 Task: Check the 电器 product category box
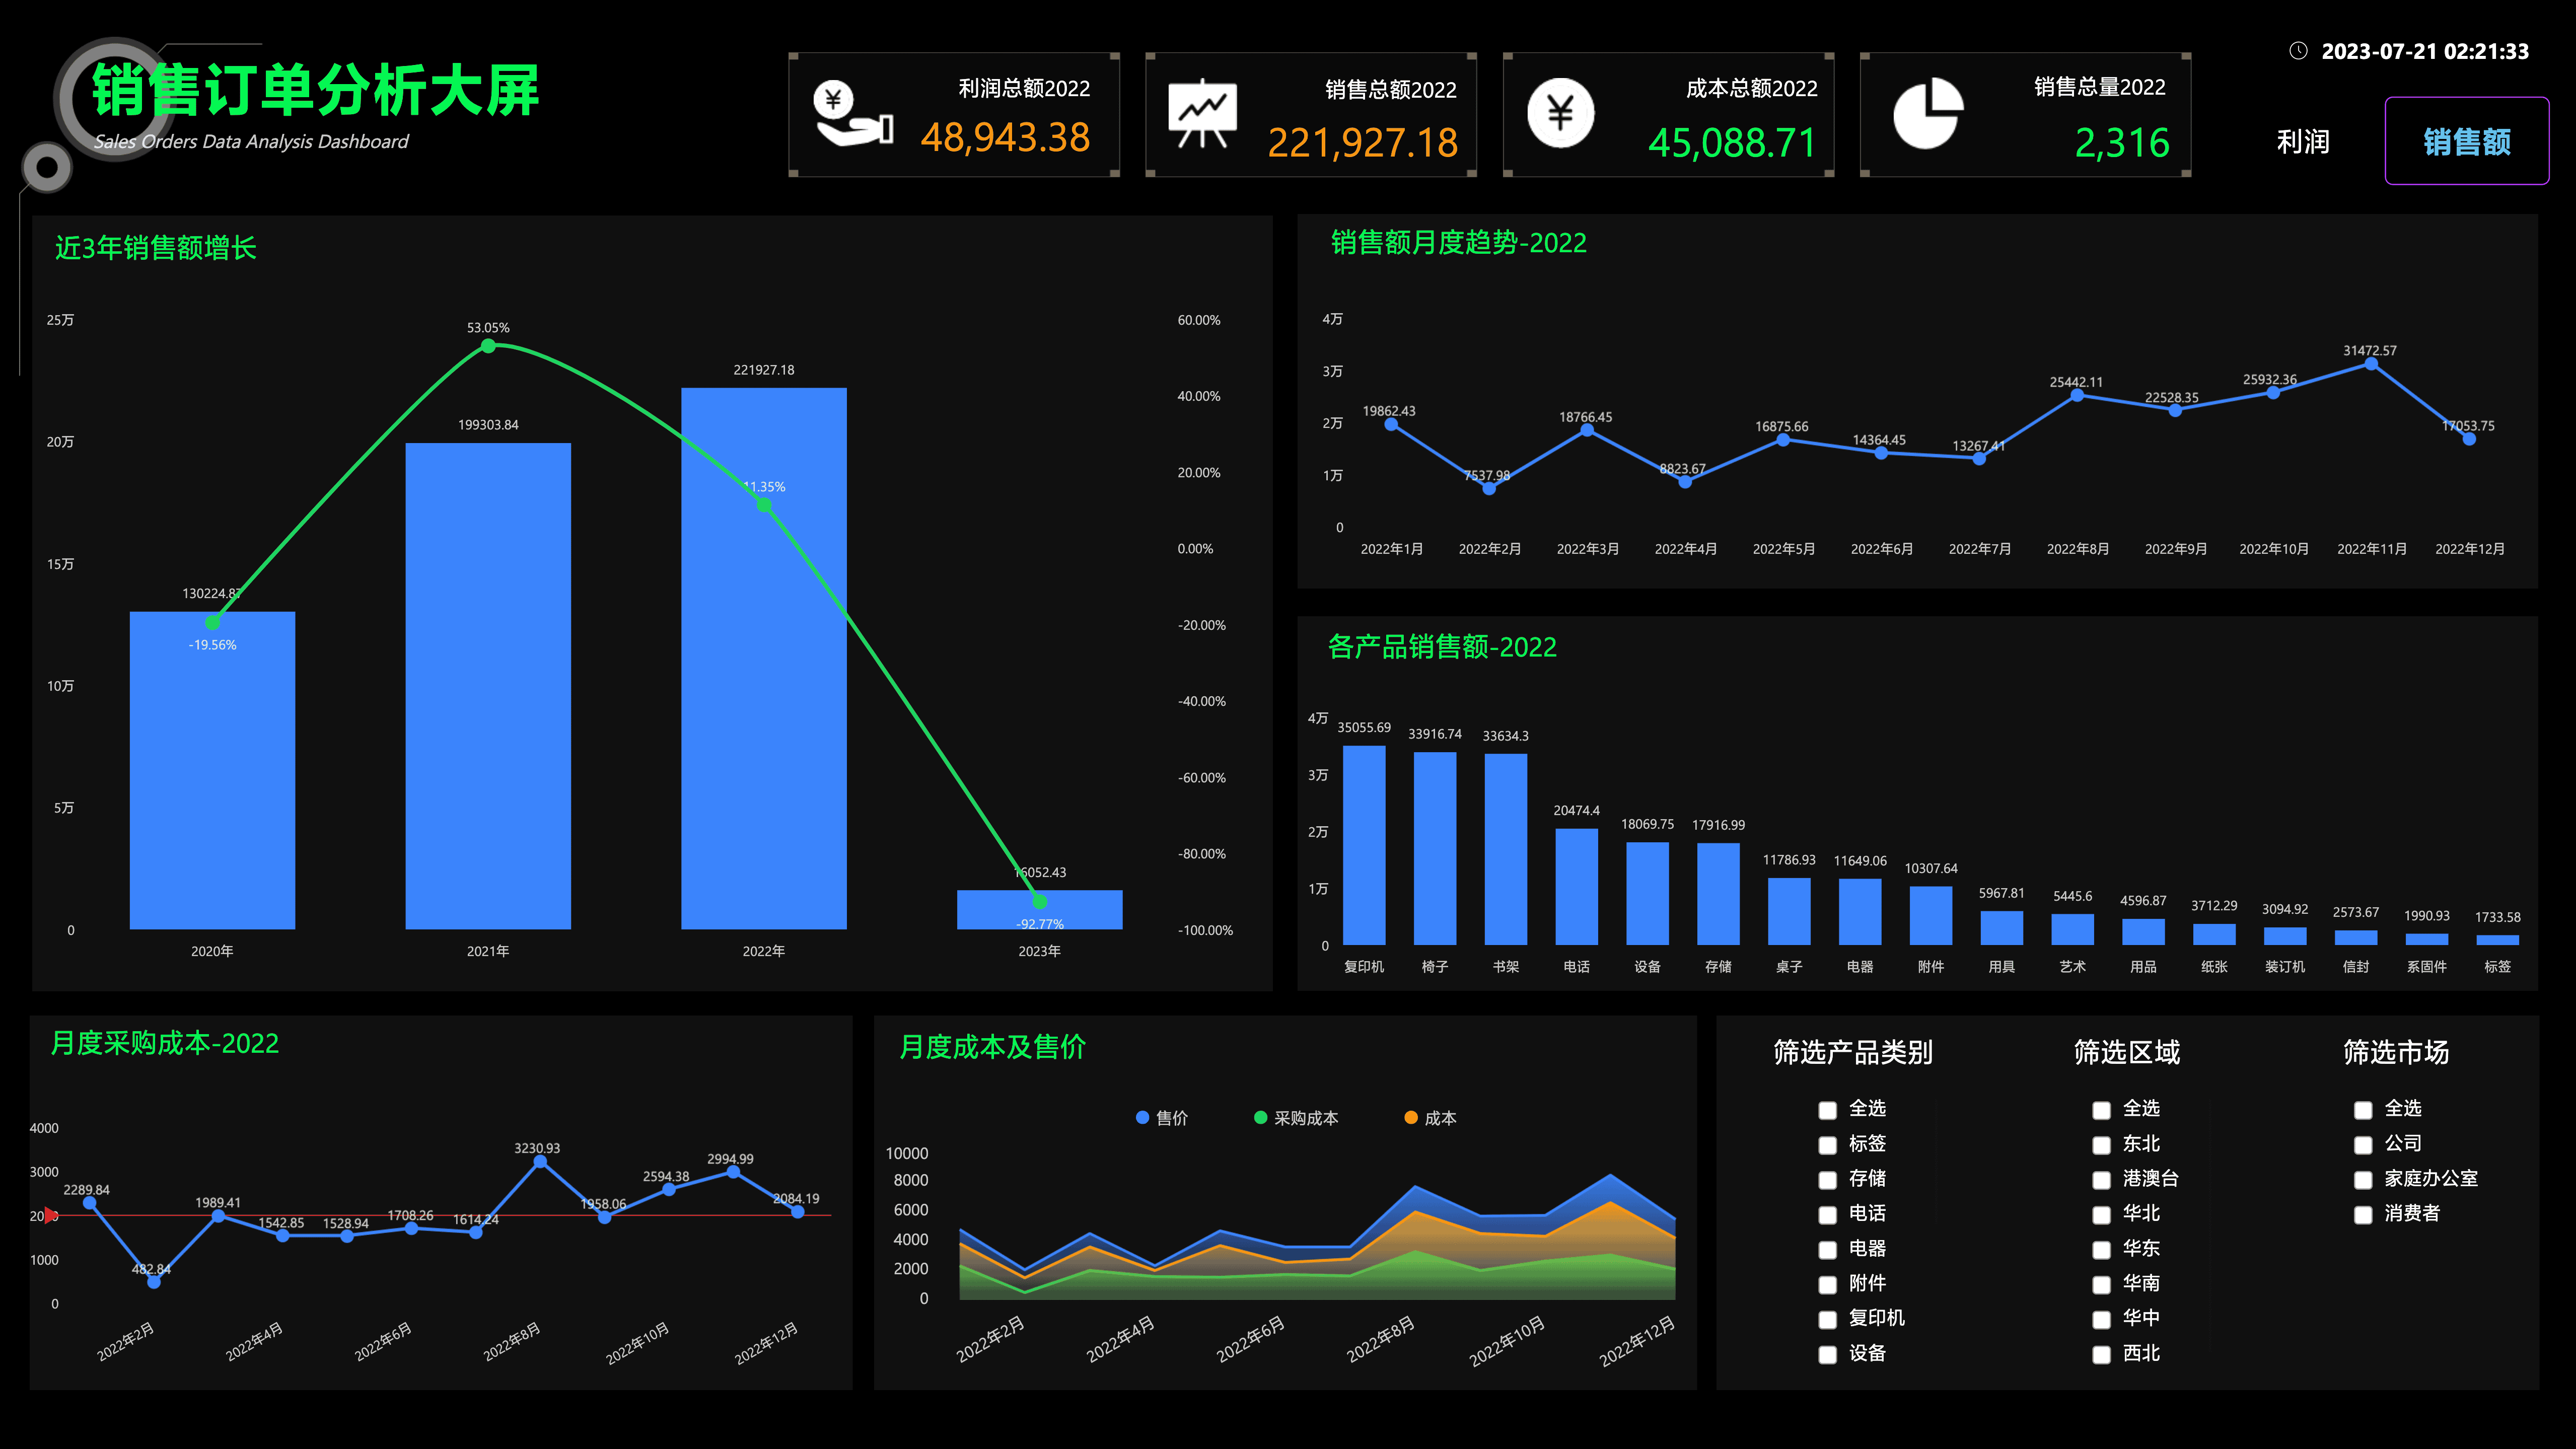(x=1827, y=1250)
